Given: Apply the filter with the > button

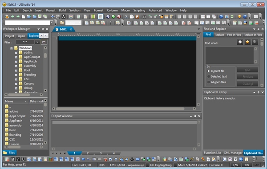Looking at the screenshot, I should 37,42.
